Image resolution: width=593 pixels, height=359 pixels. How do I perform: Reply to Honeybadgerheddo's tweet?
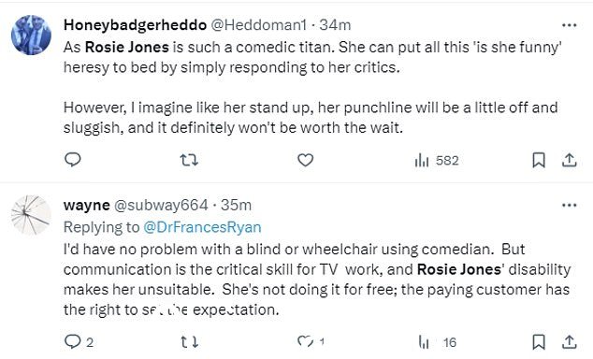(73, 160)
